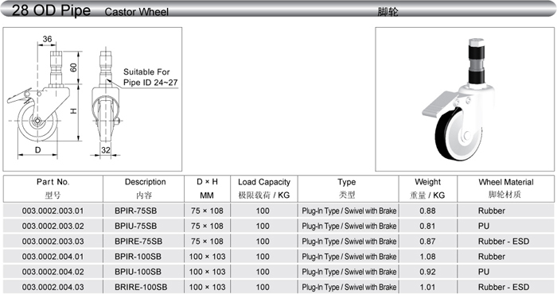Click the Suitable For Pipe ID 24~27 note
Screen dimensions: 557x294
[150, 77]
